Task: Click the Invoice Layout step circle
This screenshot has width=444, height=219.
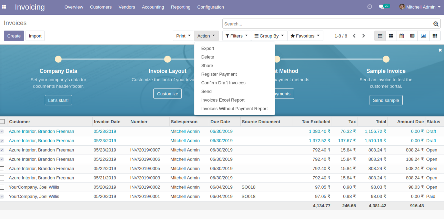Action: pyautogui.click(x=168, y=59)
